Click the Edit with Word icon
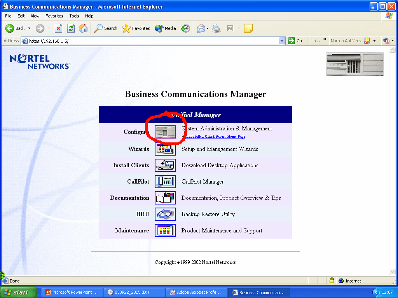The width and height of the screenshot is (398, 298). click(230, 28)
